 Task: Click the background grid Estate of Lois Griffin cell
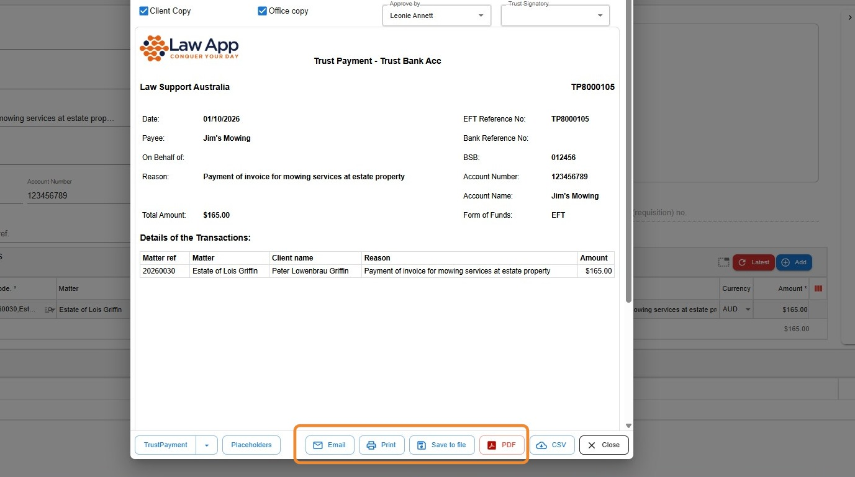pos(93,310)
